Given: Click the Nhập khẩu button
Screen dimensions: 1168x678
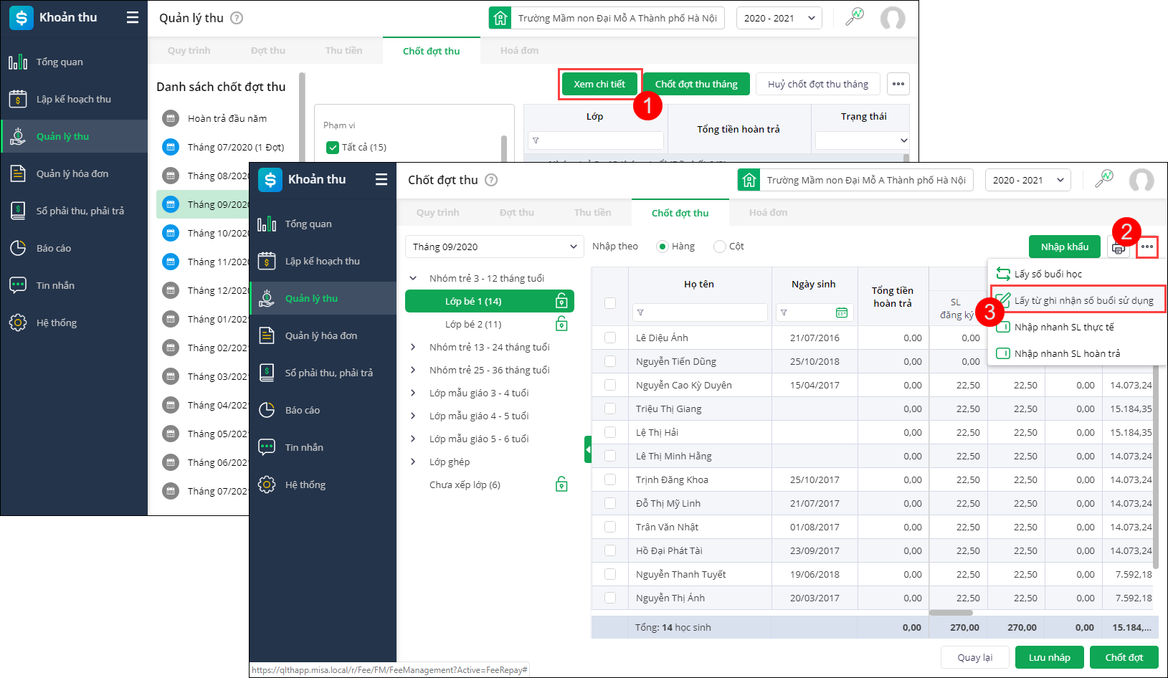Looking at the screenshot, I should coord(1065,247).
